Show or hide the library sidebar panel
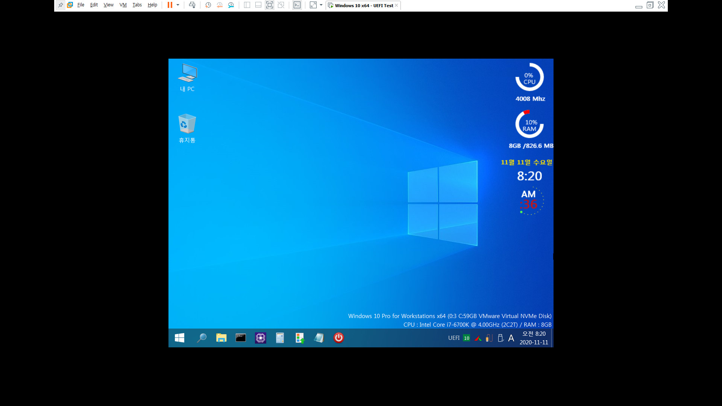The height and width of the screenshot is (406, 722). 247,5
